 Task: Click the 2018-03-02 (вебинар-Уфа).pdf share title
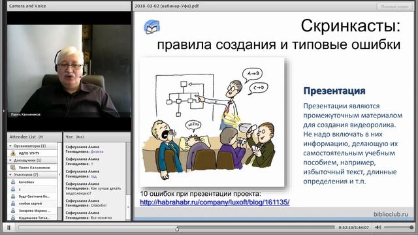click(167, 6)
